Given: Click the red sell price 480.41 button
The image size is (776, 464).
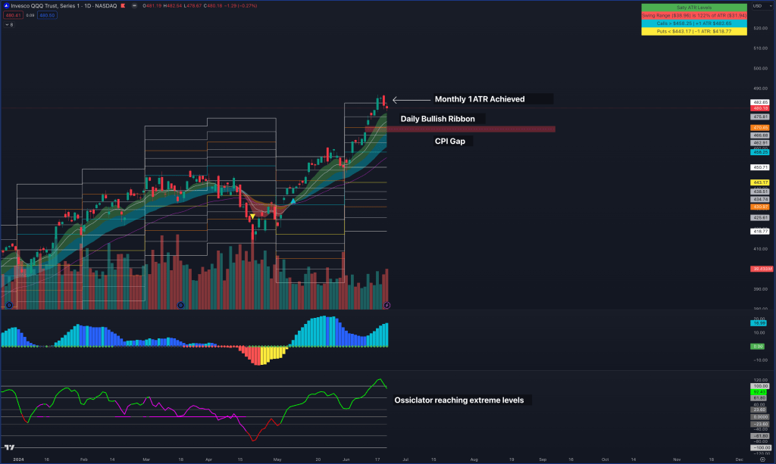Looking at the screenshot, I should [14, 14].
